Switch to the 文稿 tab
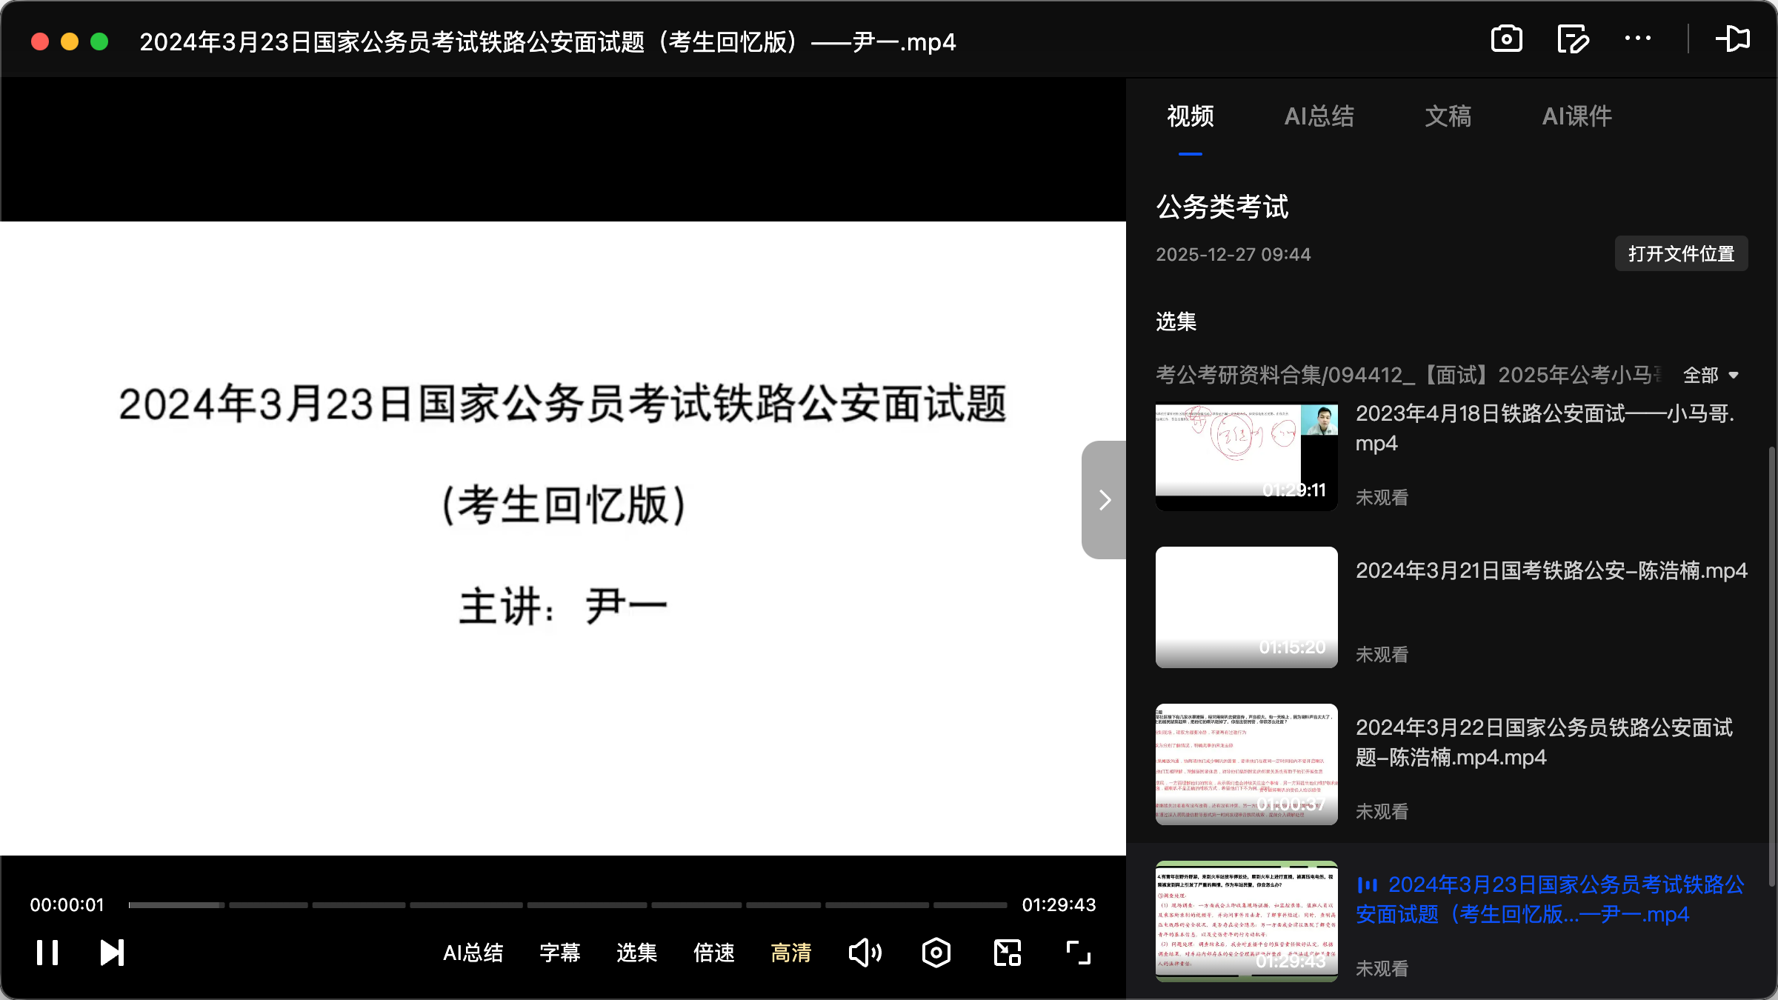The height and width of the screenshot is (1000, 1778). point(1447,116)
